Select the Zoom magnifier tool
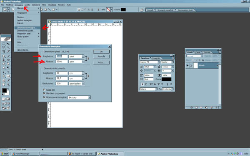Viewport: 250px width, 156px height. [x=8, y=84]
